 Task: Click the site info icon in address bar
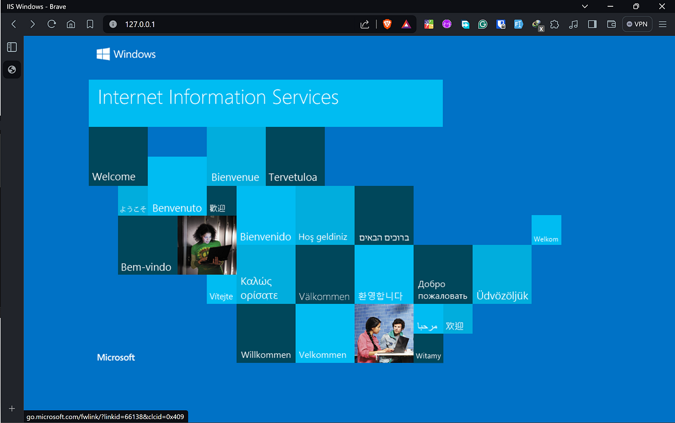(x=112, y=24)
